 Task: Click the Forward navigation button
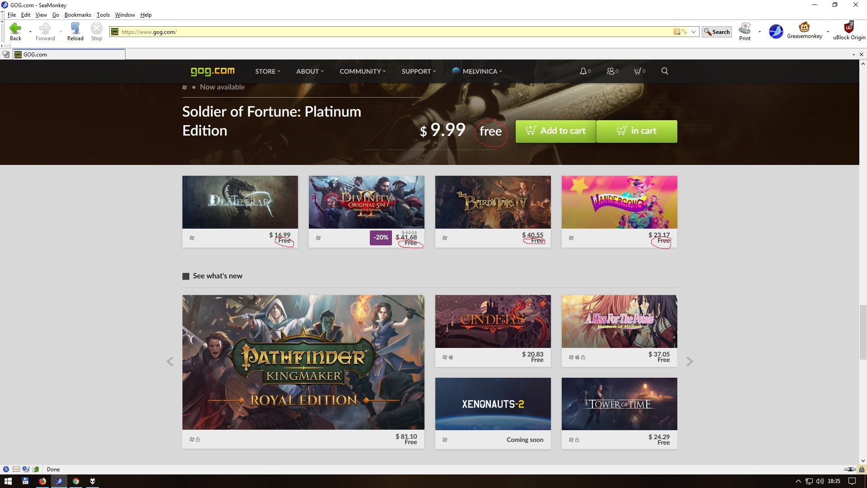tap(45, 32)
